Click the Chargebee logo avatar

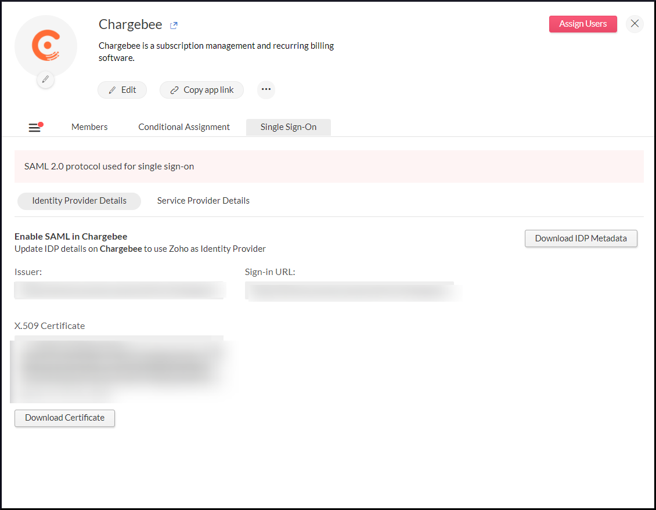click(x=46, y=46)
